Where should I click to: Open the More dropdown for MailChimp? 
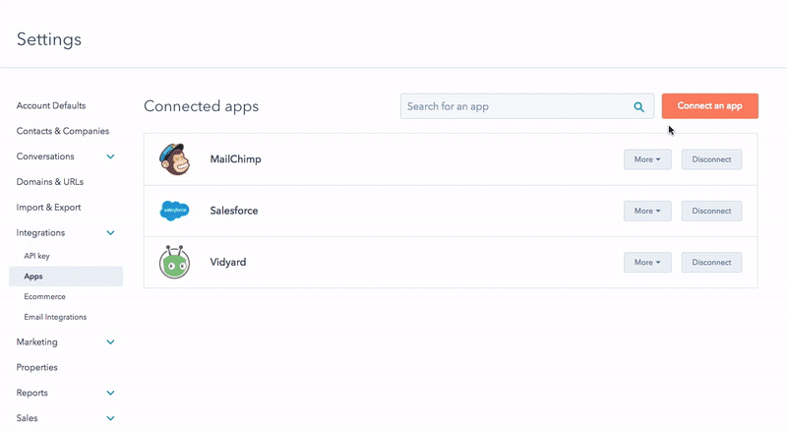tap(647, 159)
